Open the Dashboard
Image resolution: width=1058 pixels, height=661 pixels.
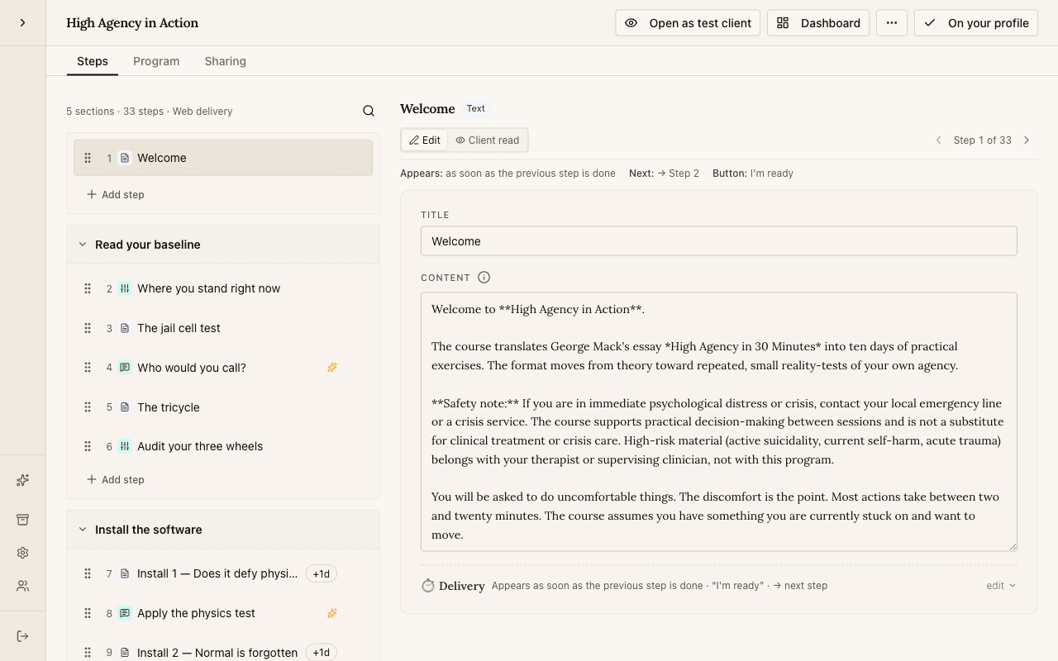pos(818,23)
